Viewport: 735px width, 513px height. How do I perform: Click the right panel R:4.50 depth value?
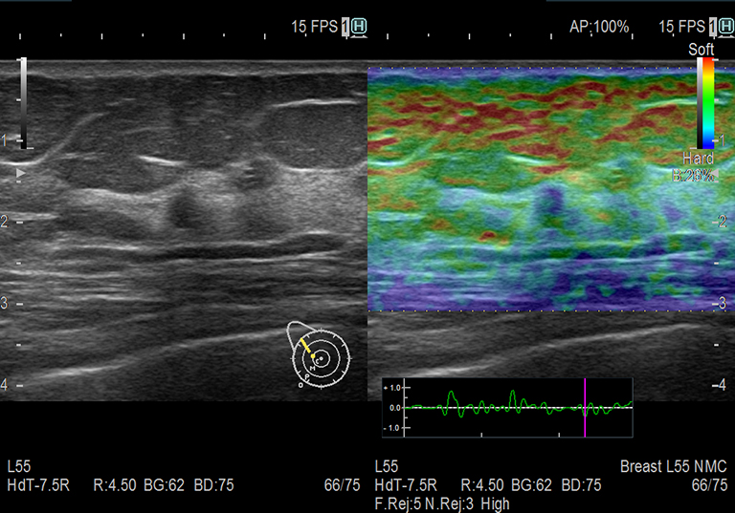(x=480, y=485)
